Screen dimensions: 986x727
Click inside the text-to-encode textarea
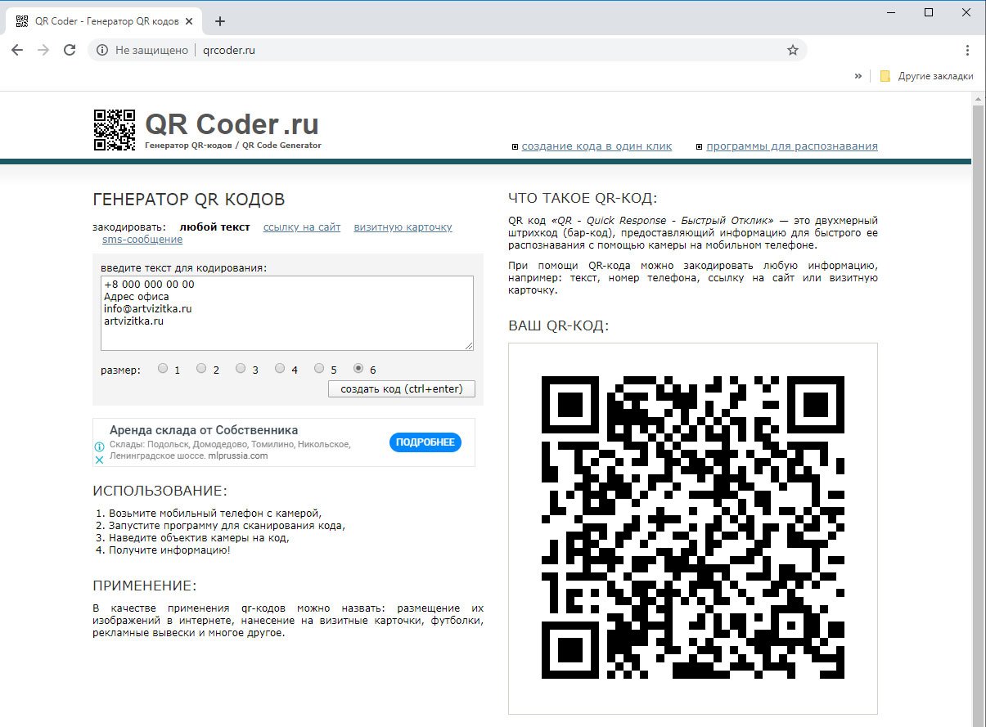[287, 313]
